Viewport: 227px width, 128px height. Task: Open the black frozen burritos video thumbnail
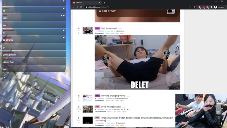tap(88, 120)
